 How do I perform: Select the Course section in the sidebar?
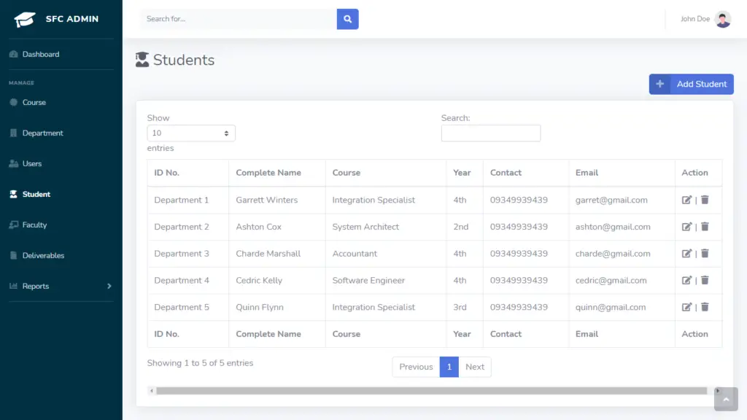(x=36, y=102)
